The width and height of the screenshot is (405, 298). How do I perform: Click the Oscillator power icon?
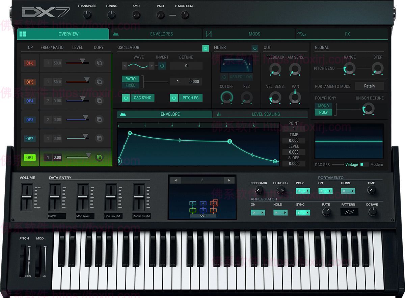point(205,48)
